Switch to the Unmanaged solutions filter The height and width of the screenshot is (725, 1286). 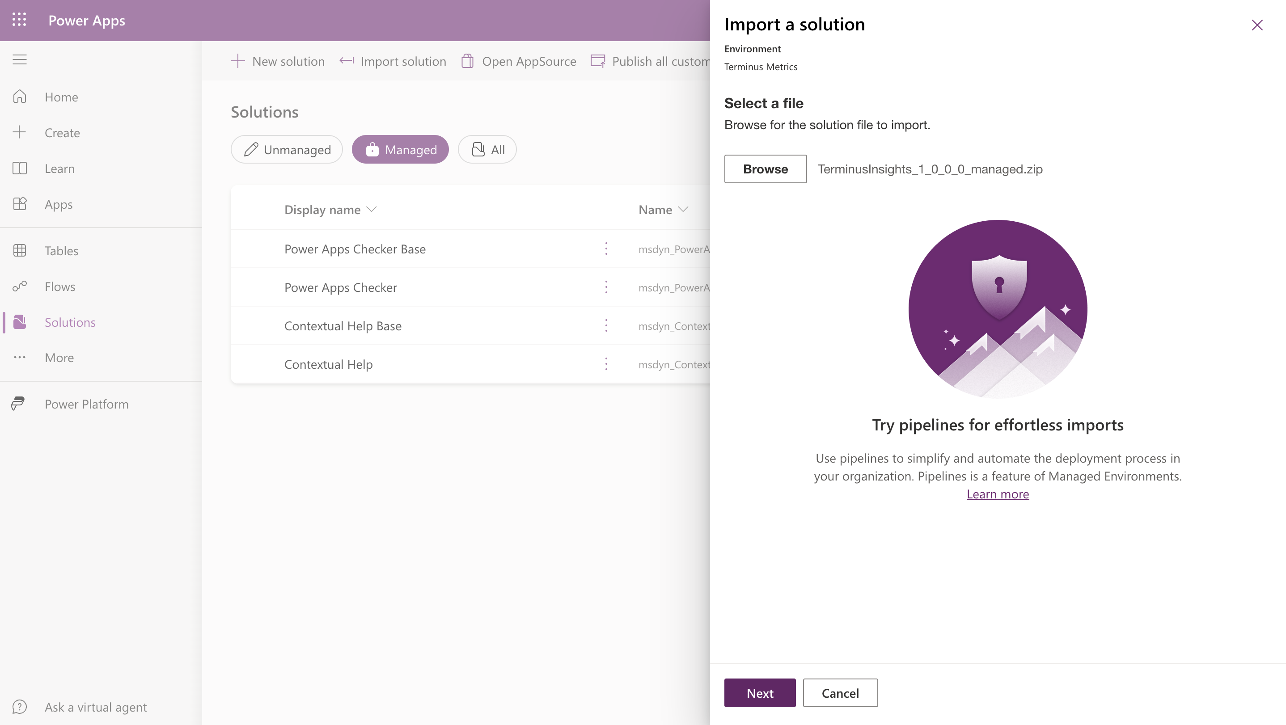pyautogui.click(x=287, y=149)
